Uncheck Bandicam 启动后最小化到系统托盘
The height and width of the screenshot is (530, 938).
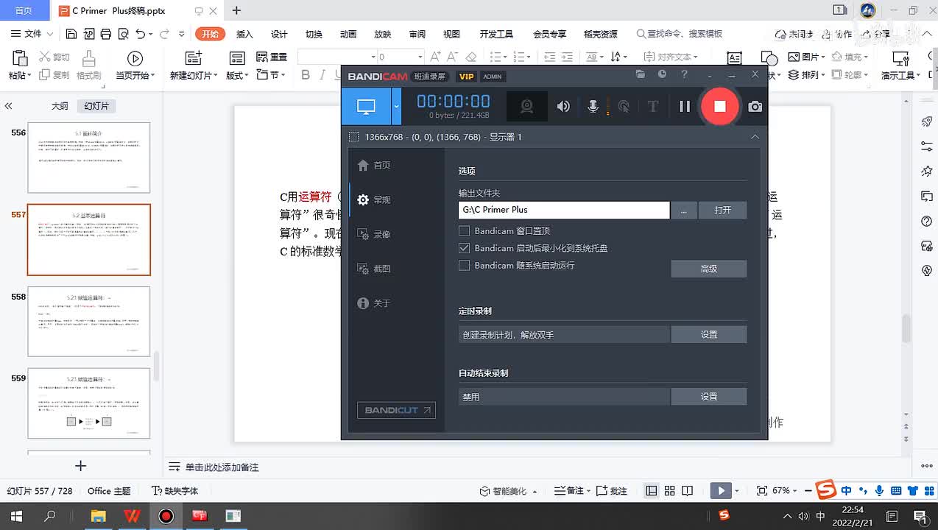pyautogui.click(x=464, y=248)
